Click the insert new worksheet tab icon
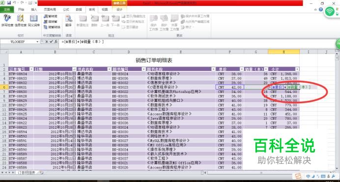Screen dimensions: 340x182 point(41,173)
